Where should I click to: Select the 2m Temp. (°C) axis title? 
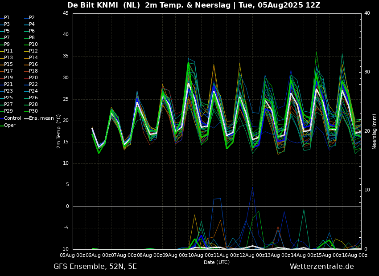click(59, 131)
